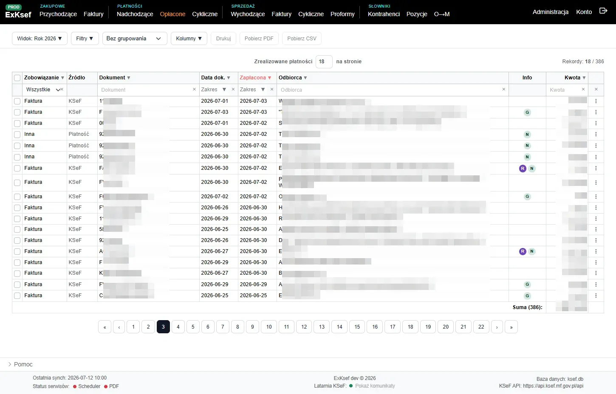616x394 pixels.
Task: Expand the Pomoc section
Action: pos(20,364)
